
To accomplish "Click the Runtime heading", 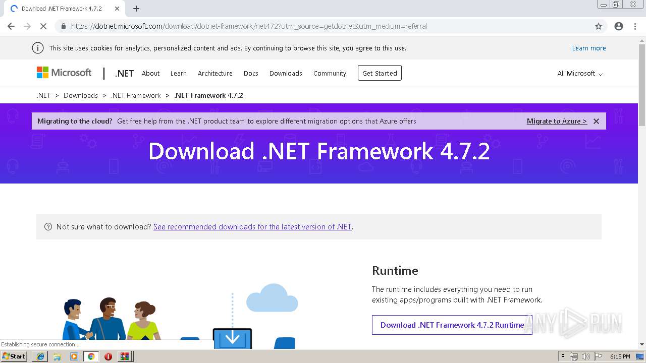I will [x=395, y=271].
